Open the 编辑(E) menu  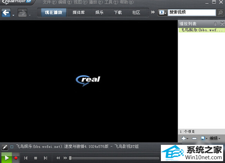pos(65,2)
